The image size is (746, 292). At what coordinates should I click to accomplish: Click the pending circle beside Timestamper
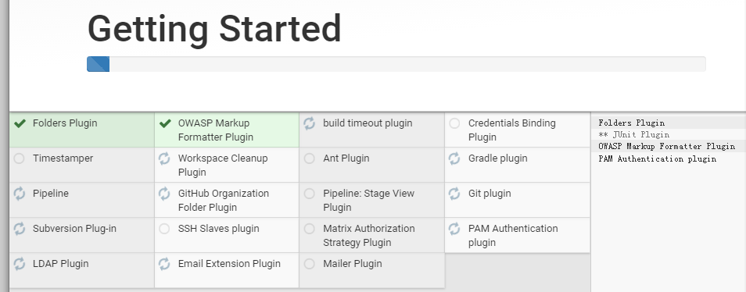pyautogui.click(x=19, y=158)
